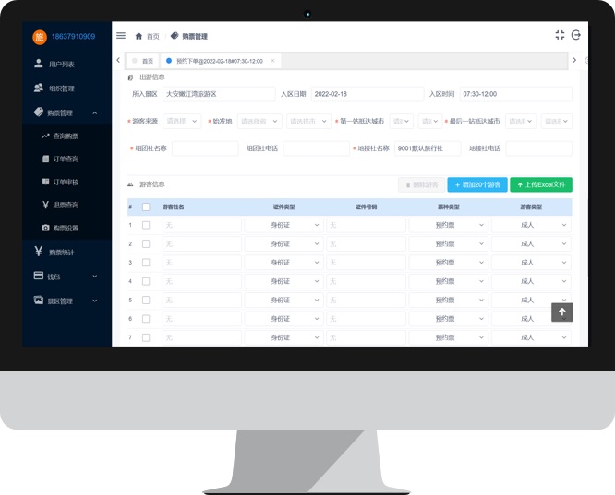
Task: Tick the checkbox for visitor row 1
Action: pyautogui.click(x=146, y=225)
